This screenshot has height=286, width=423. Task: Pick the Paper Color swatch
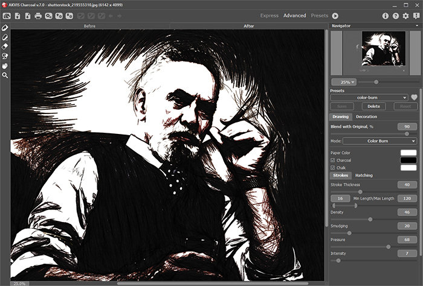[x=408, y=153]
